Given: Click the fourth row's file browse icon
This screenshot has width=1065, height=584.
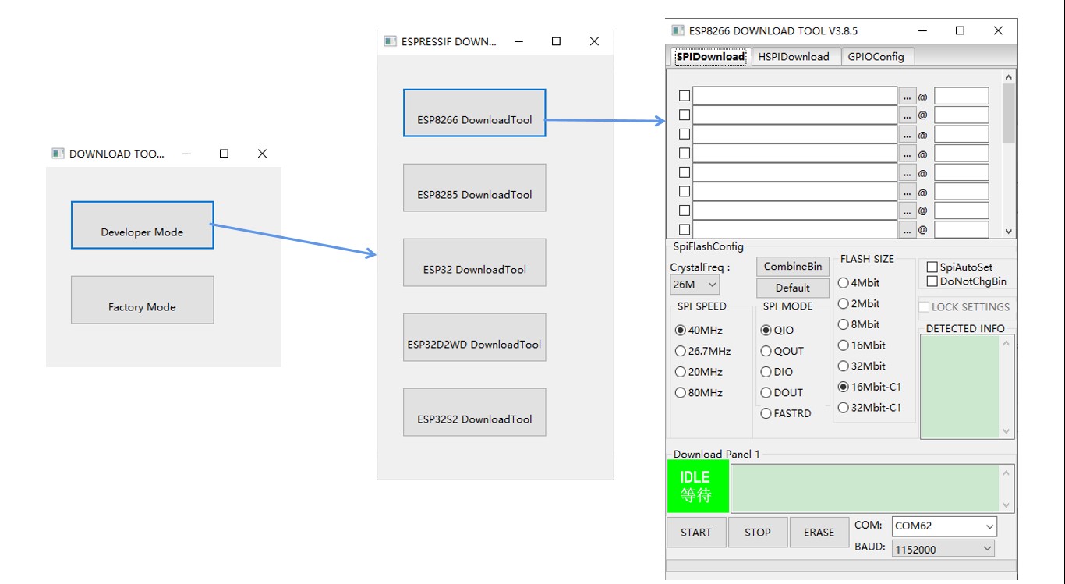Looking at the screenshot, I should point(907,153).
